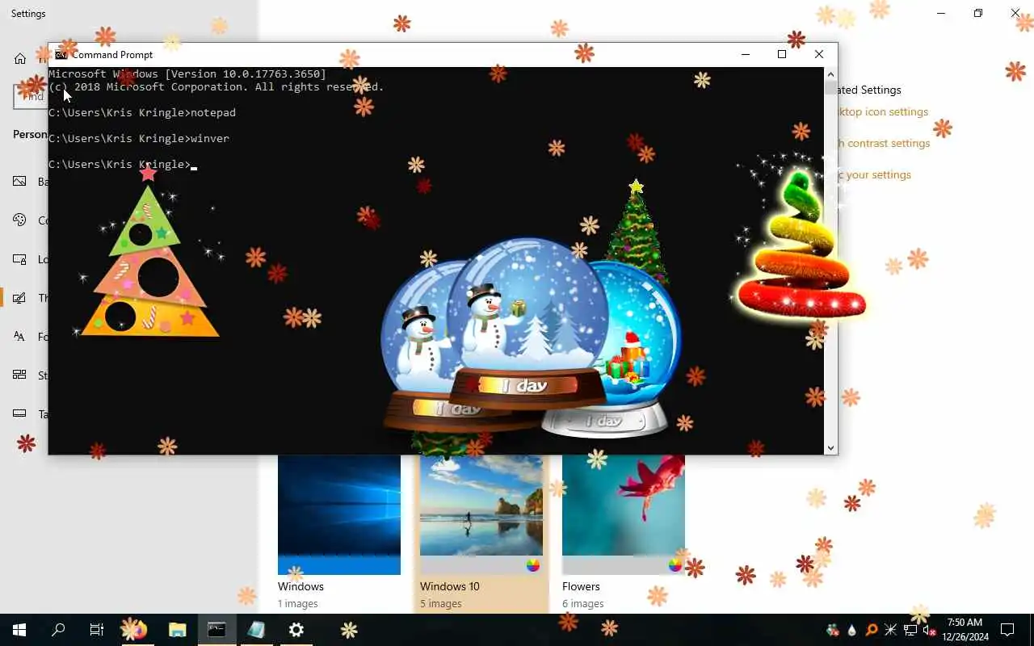Open network status tray icon
Image resolution: width=1034 pixels, height=646 pixels.
(910, 630)
